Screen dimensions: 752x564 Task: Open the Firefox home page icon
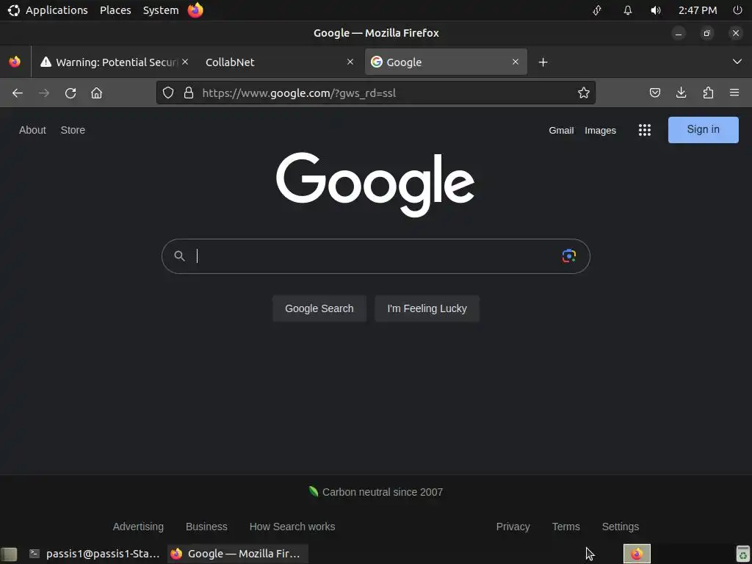point(96,93)
